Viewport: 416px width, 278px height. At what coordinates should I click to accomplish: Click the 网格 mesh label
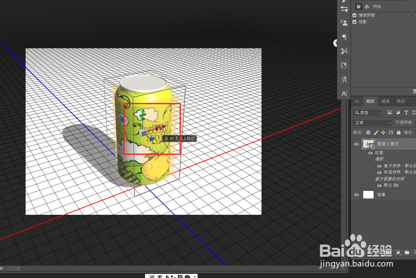coord(377,7)
